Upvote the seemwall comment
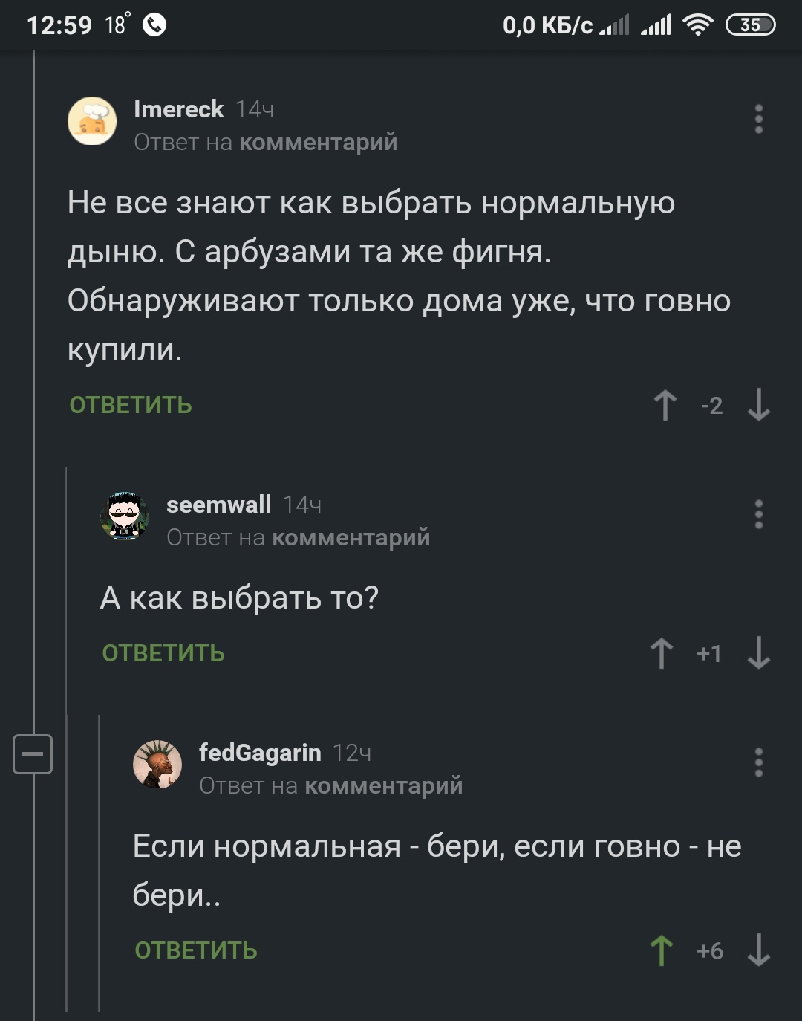The height and width of the screenshot is (1021, 802). click(662, 654)
